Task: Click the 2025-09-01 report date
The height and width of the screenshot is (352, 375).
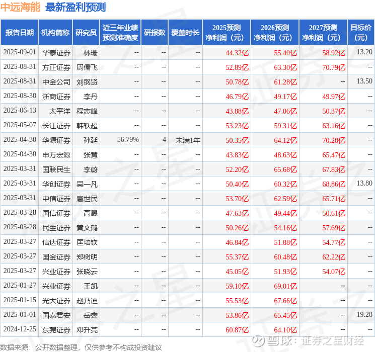Action: click(x=20, y=52)
